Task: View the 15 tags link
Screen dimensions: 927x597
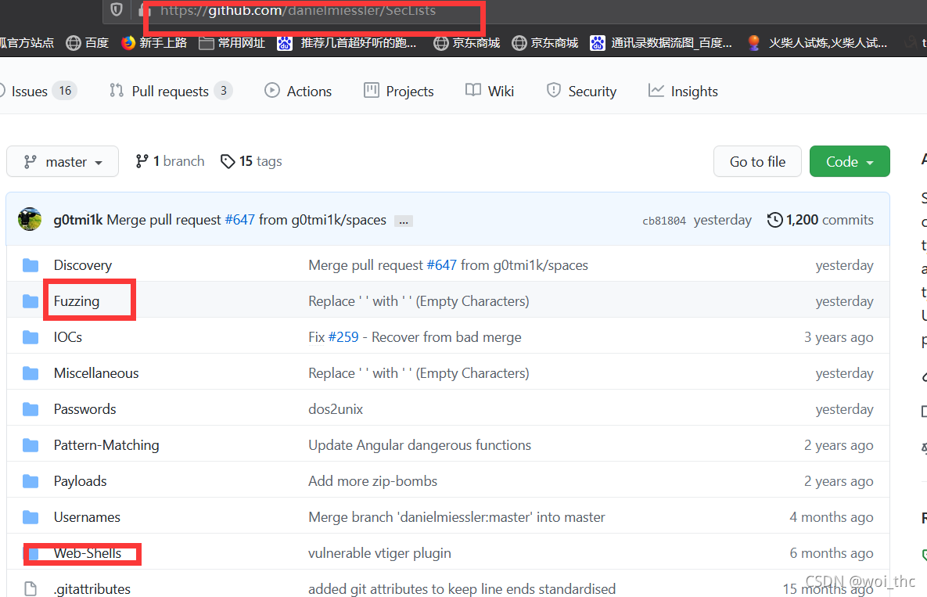Action: tap(251, 161)
